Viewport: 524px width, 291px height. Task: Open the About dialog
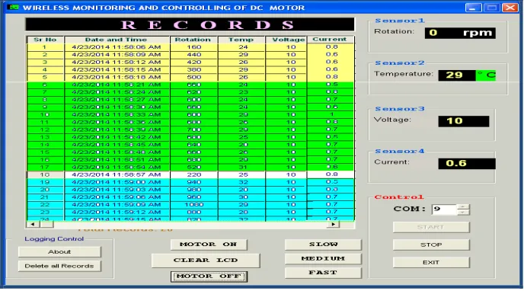point(59,251)
